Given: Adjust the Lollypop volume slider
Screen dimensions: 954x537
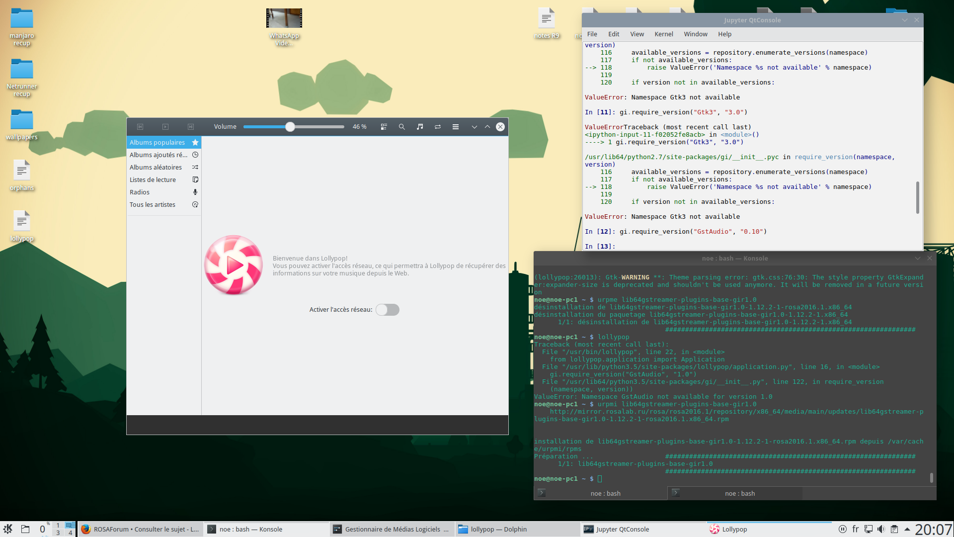Looking at the screenshot, I should [x=290, y=127].
